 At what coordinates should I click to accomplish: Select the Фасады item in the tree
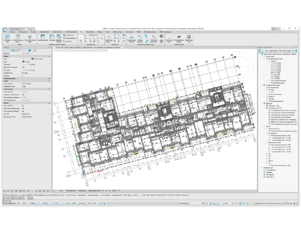(271, 98)
